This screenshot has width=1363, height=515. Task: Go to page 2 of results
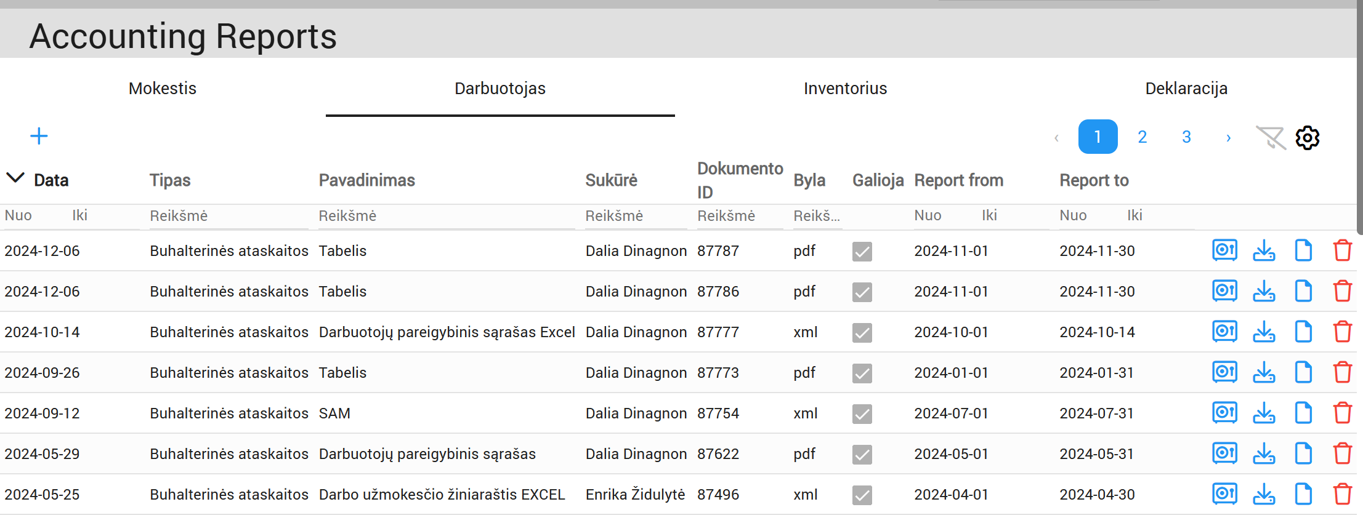1142,137
